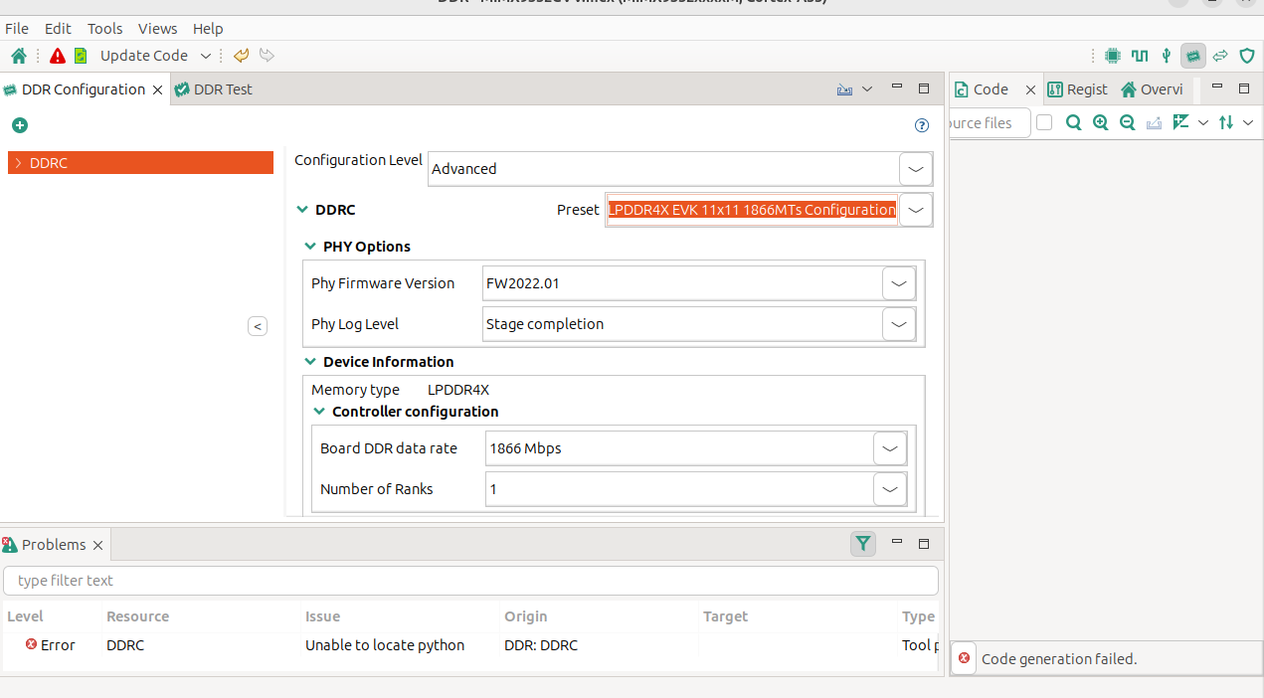Open the Tools menu
The image size is (1264, 698).
coord(105,29)
